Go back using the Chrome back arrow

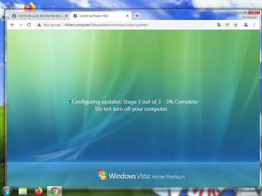click(x=13, y=25)
